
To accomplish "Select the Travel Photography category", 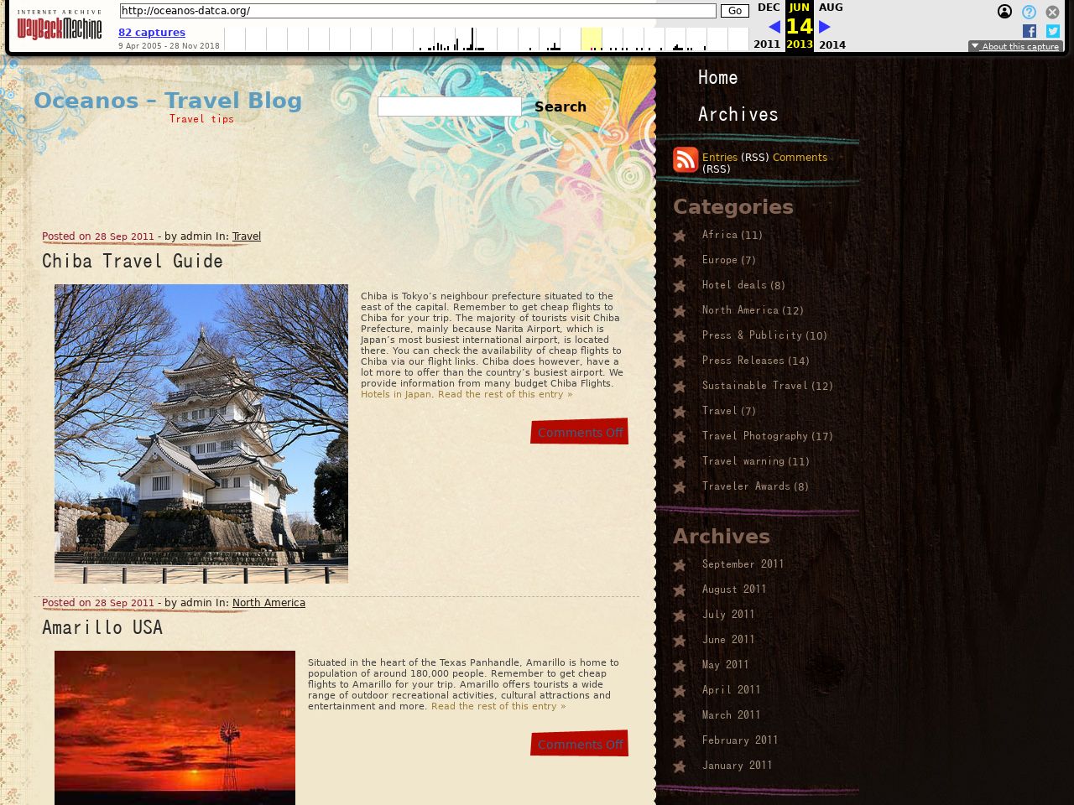I will point(754,436).
